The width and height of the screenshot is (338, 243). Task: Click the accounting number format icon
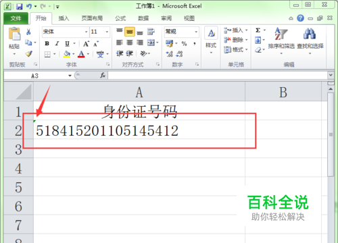[170, 43]
